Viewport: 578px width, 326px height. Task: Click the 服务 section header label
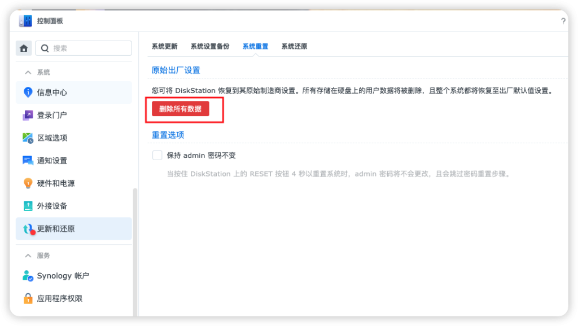43,255
